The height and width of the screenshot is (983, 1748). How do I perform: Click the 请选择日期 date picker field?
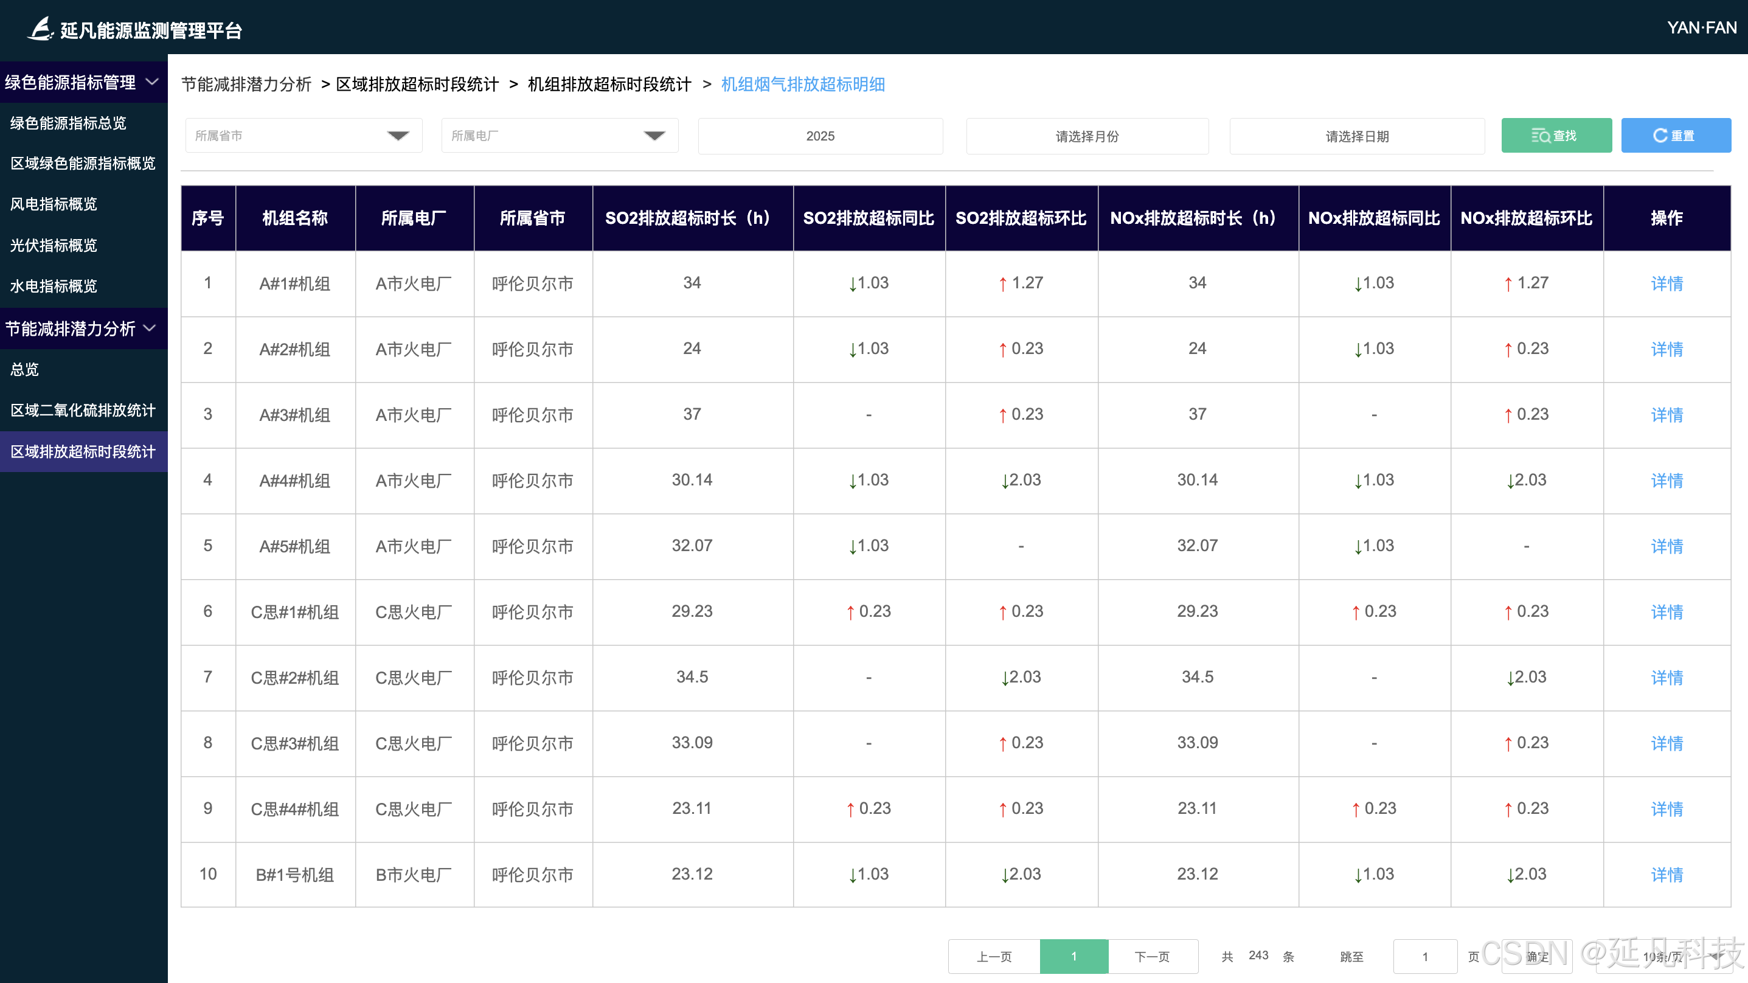coord(1357,136)
